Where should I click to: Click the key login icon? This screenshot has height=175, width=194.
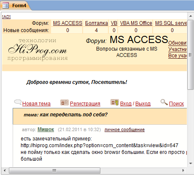(115, 102)
